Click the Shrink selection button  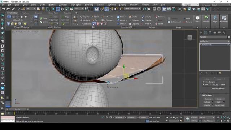tap(44, 22)
